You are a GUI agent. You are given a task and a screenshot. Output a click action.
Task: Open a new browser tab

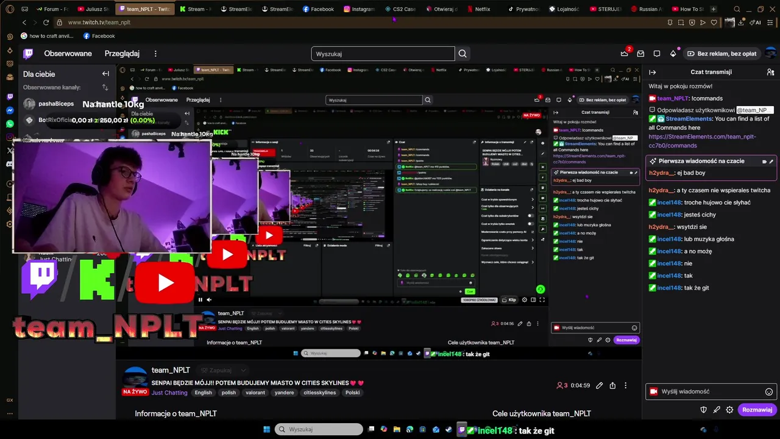pos(714,9)
